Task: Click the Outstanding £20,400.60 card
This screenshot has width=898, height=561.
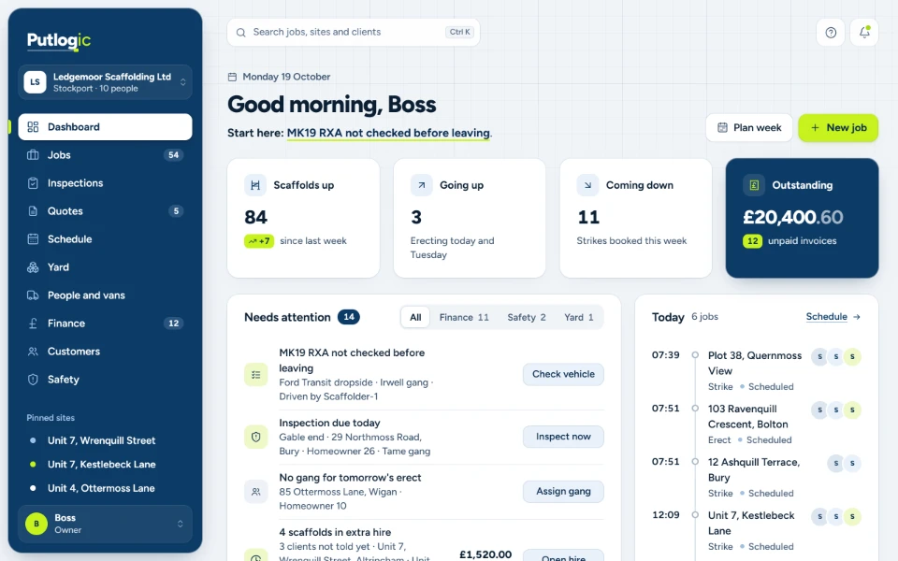Action: point(802,218)
